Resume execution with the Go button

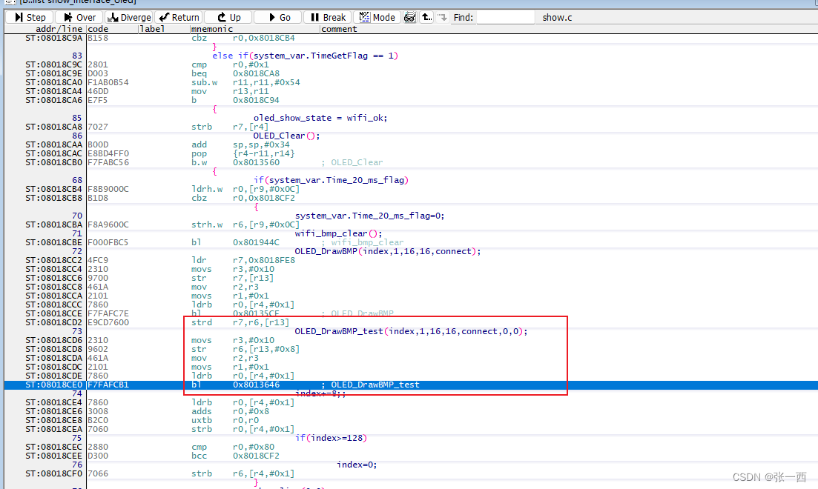(x=277, y=17)
